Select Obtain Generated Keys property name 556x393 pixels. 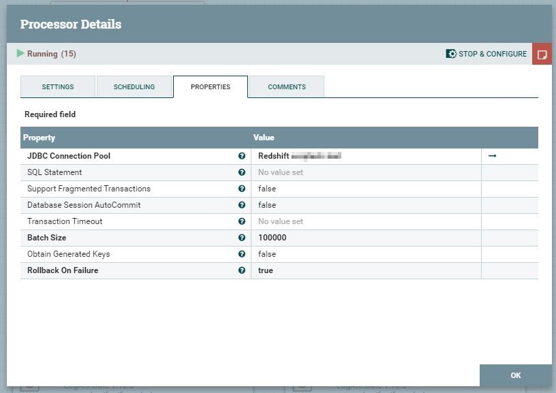tap(68, 254)
